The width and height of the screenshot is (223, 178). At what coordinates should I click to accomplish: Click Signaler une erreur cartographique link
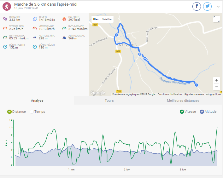pyautogui.click(x=202, y=94)
